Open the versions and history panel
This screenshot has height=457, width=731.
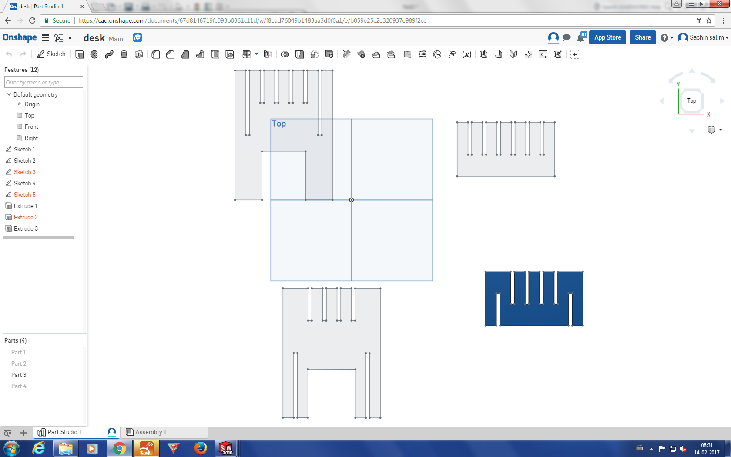point(59,38)
